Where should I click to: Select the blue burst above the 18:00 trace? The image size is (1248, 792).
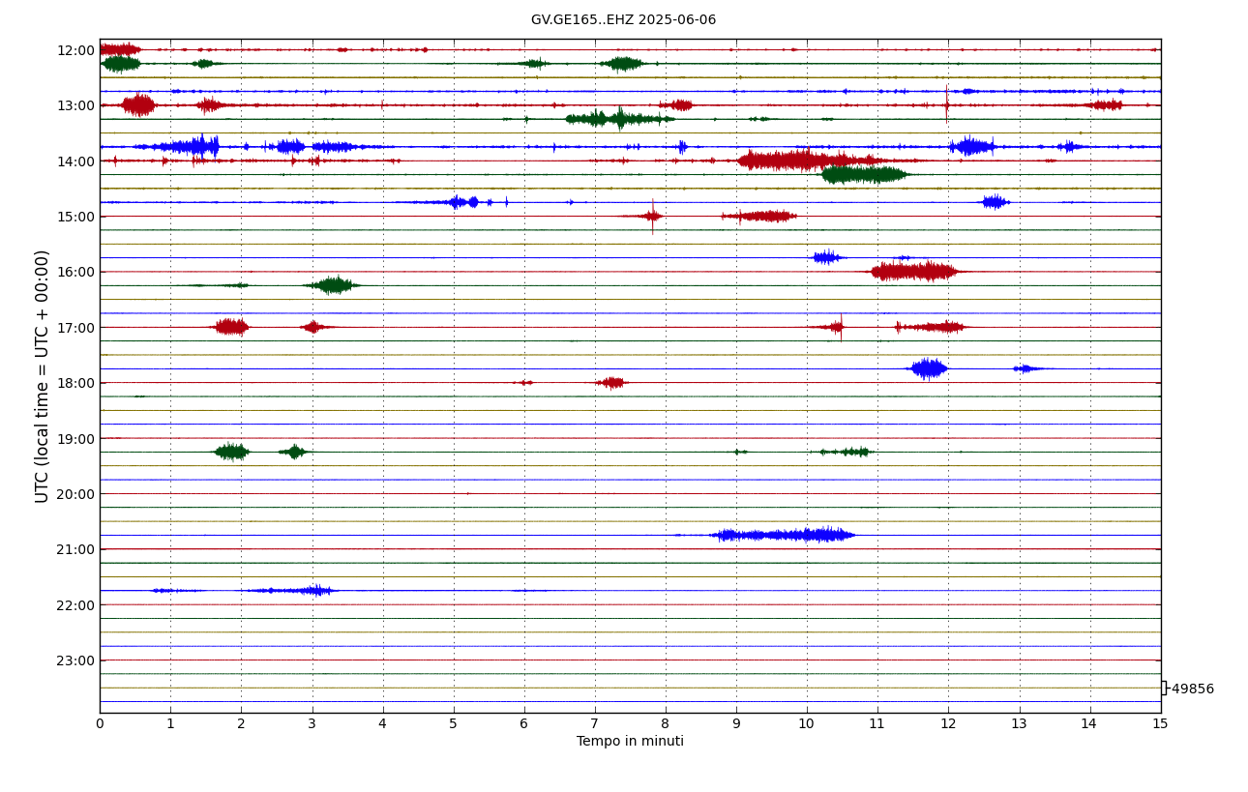[x=929, y=368]
